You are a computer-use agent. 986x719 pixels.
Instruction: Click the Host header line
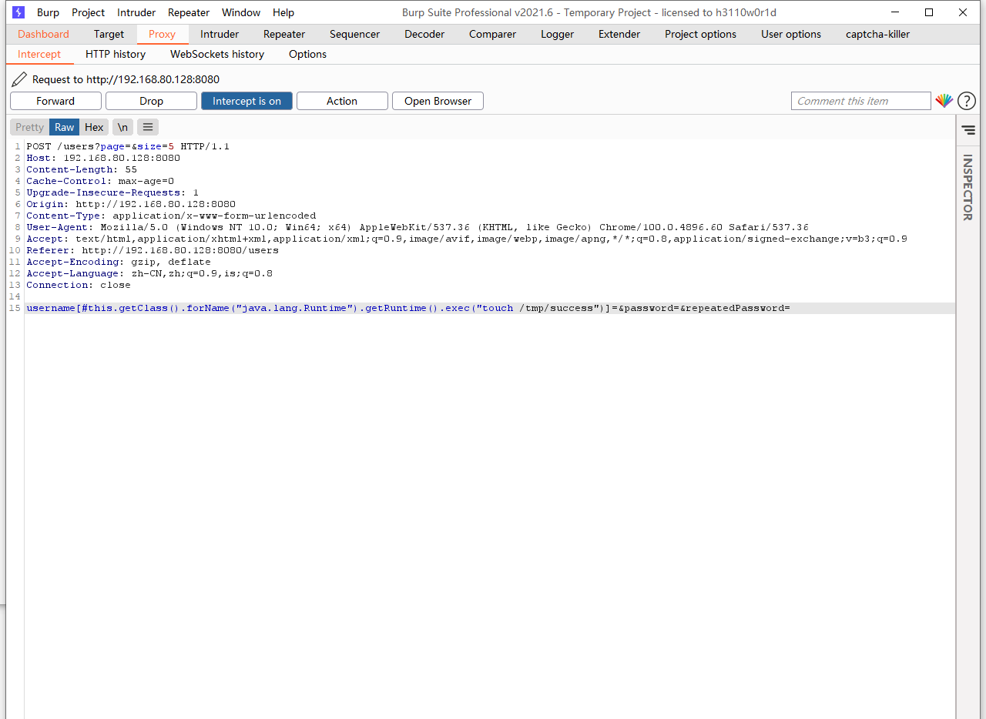tap(103, 158)
